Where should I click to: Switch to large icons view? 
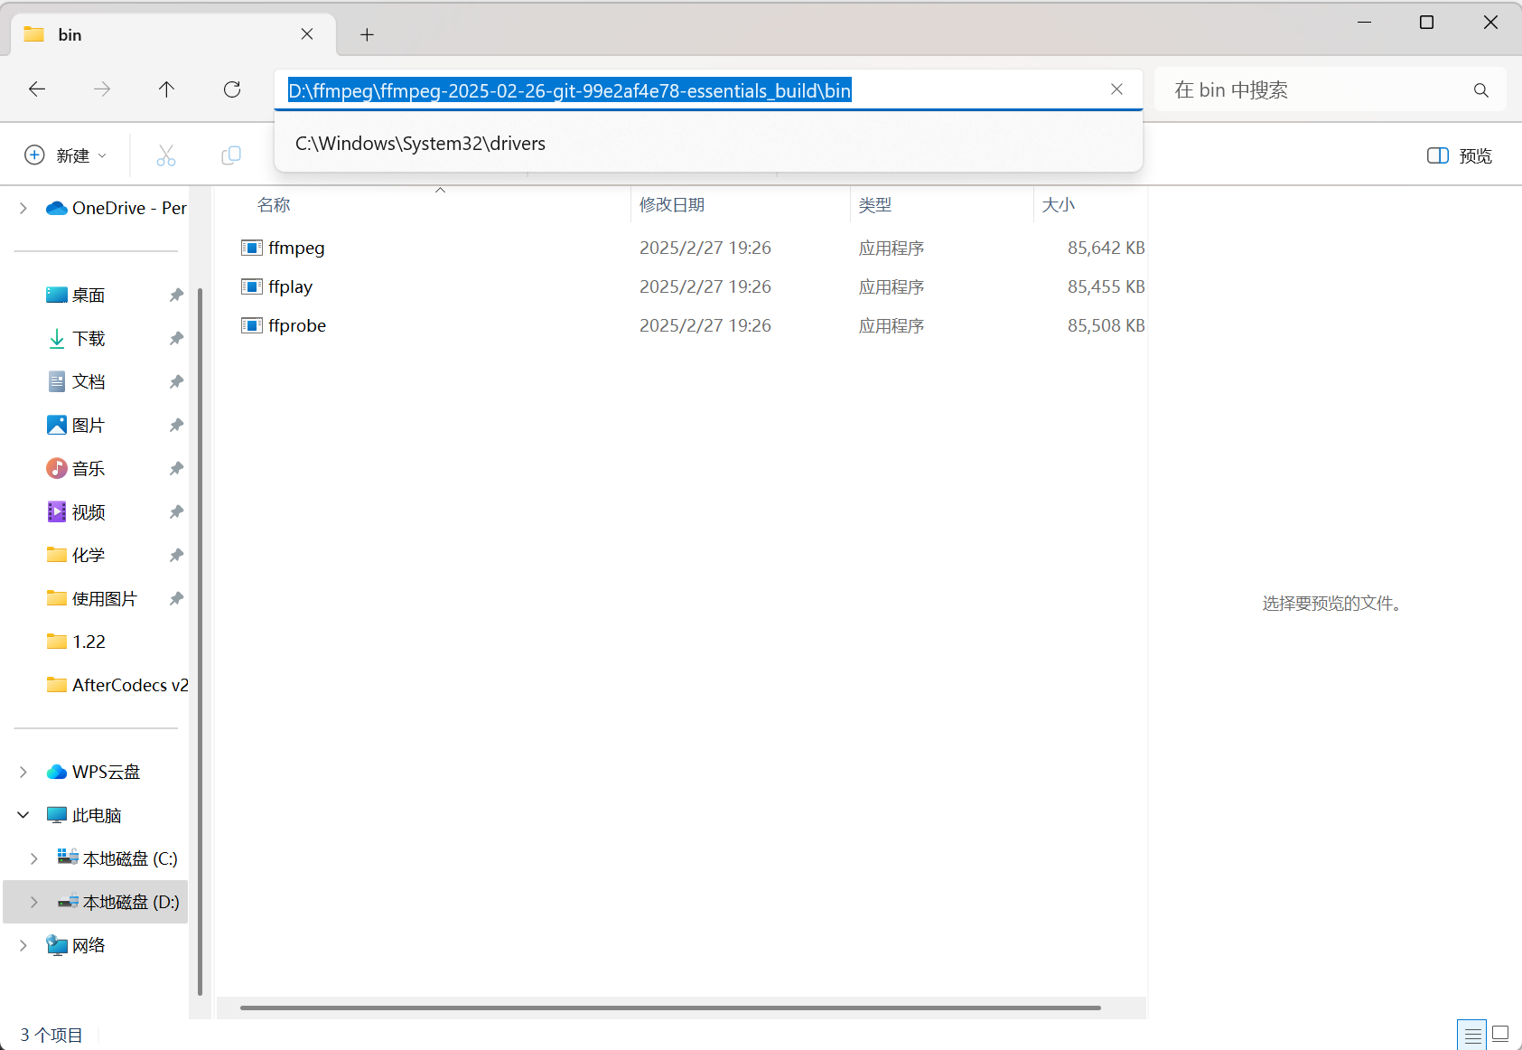coord(1500,1034)
